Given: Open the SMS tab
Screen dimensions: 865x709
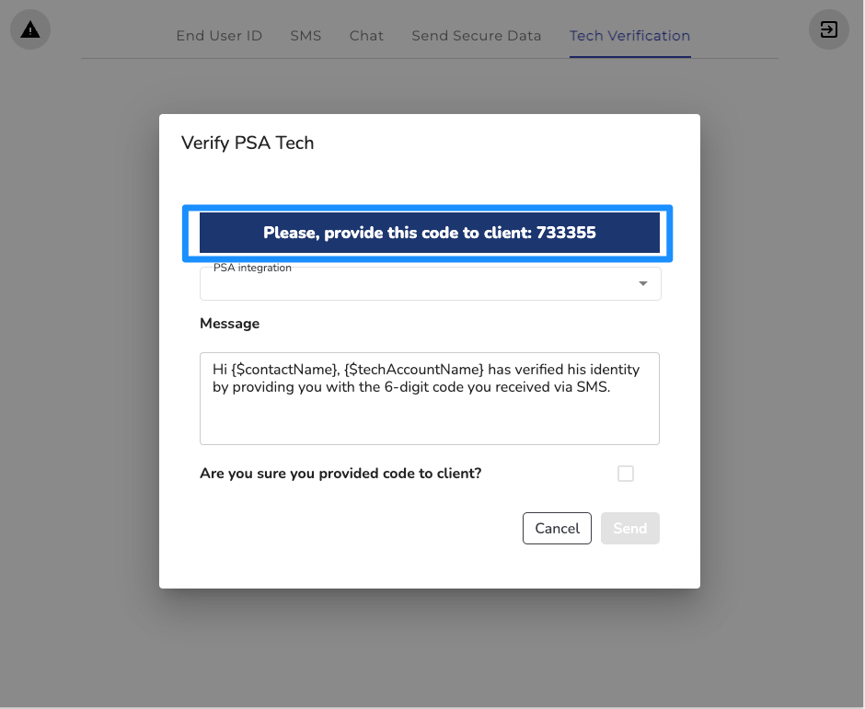Looking at the screenshot, I should point(306,36).
